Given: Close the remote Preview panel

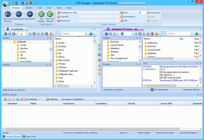Looking at the screenshot, I should click(140, 64).
